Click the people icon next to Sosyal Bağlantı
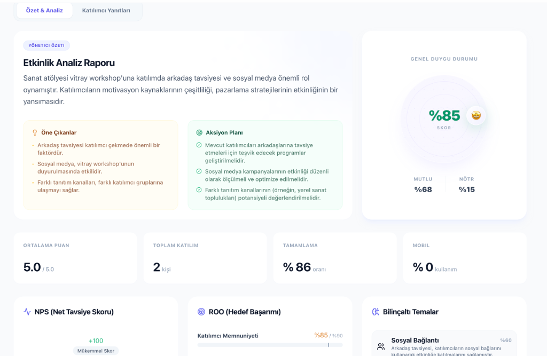This screenshot has width=547, height=356. point(380,346)
